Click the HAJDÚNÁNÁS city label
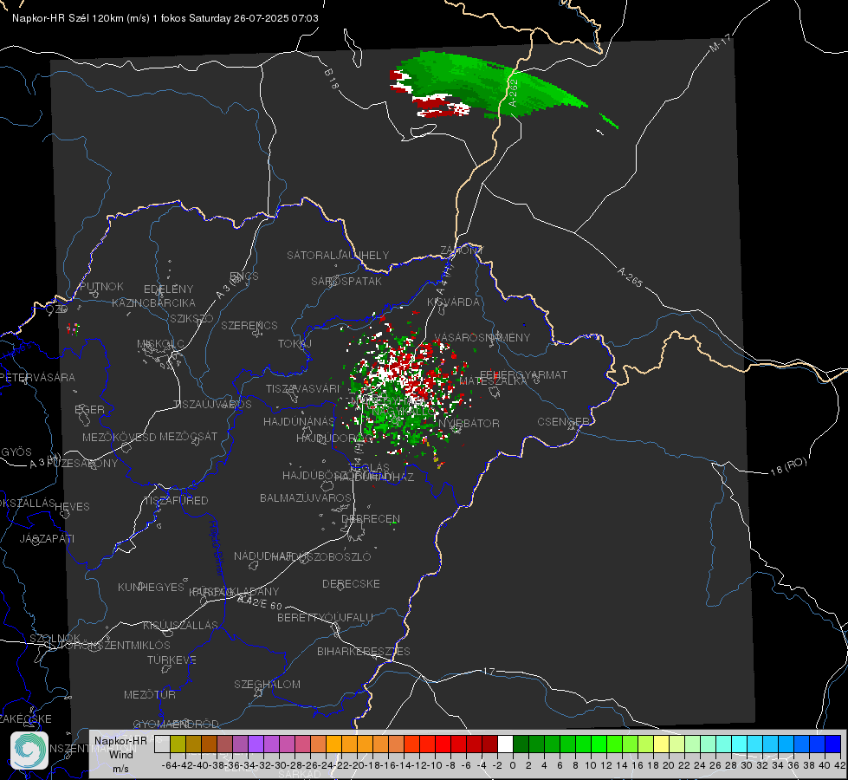 pos(299,421)
